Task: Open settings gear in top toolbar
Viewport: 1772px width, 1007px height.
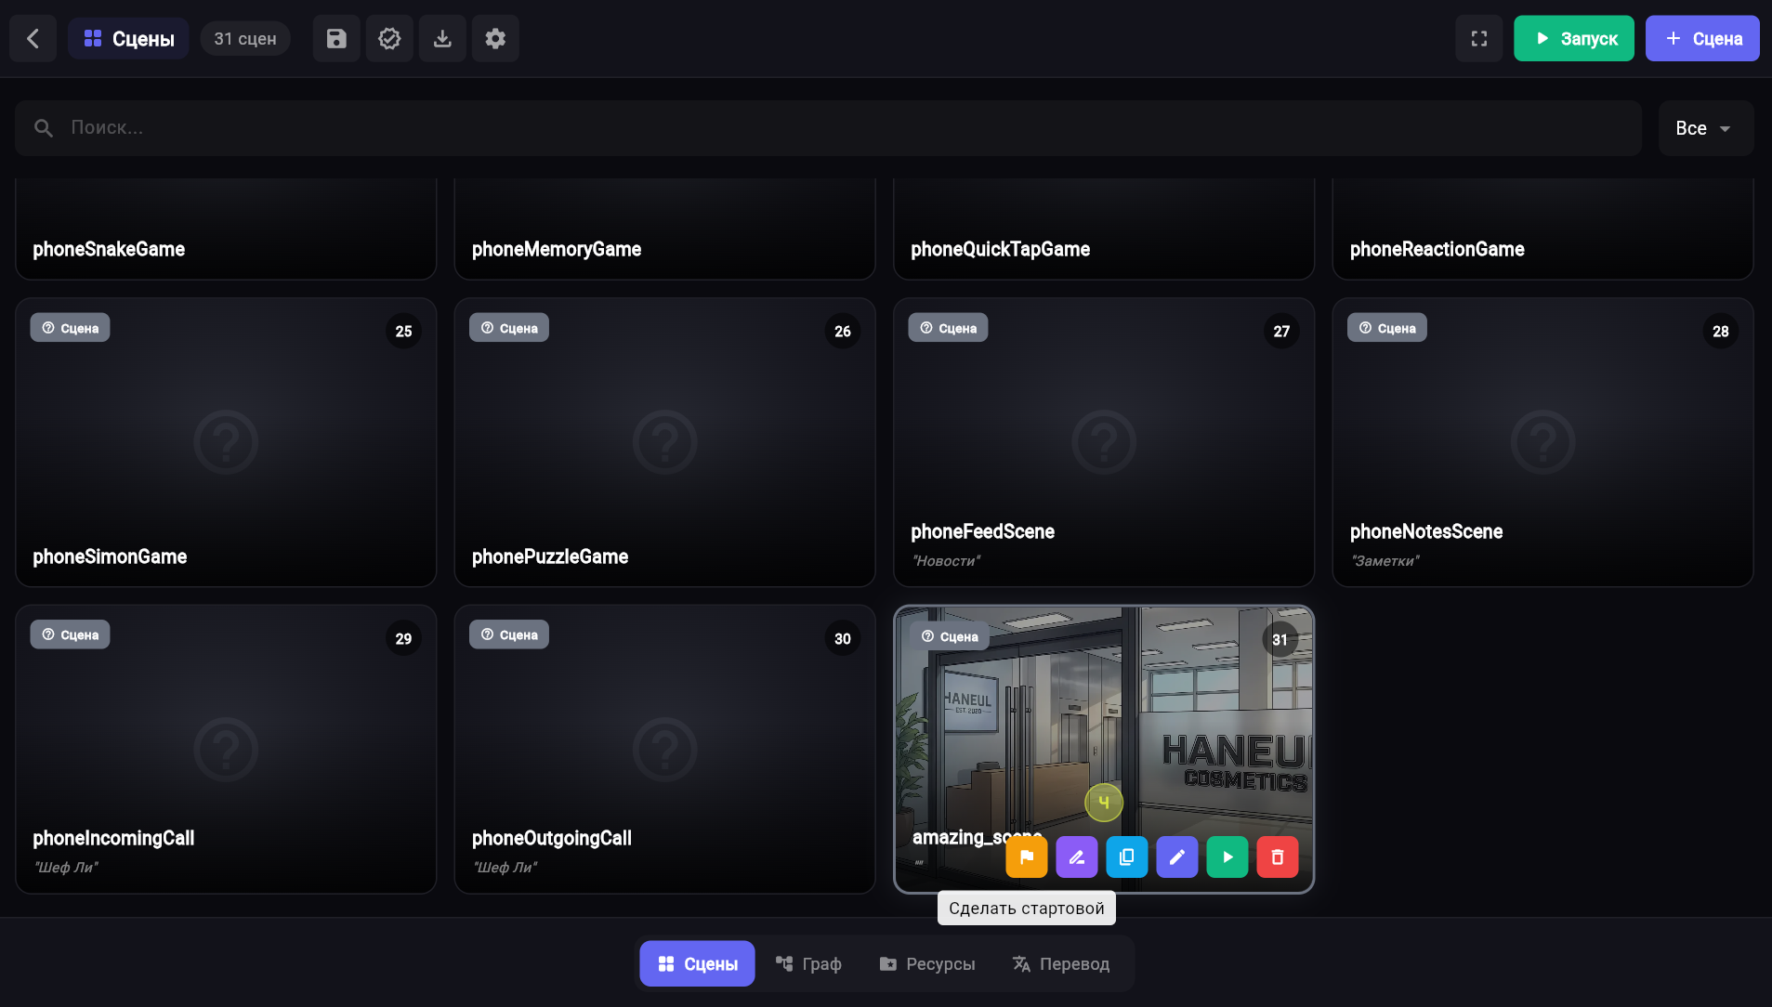Action: [495, 38]
